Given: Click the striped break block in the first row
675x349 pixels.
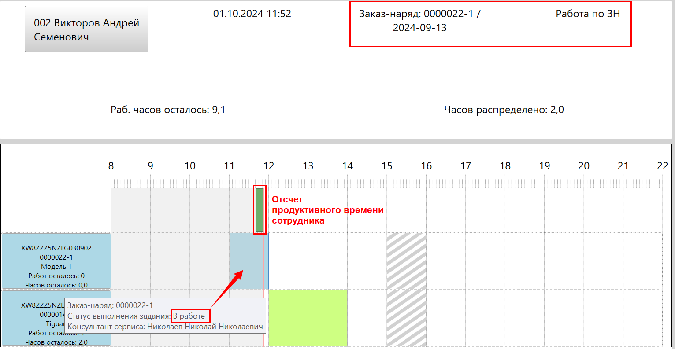Looking at the screenshot, I should click(x=406, y=261).
